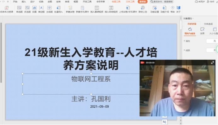Open the 会员专享 member tab

point(101,2)
